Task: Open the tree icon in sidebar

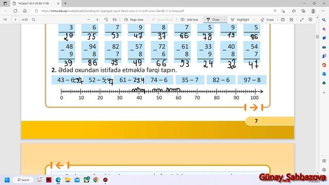Action: coord(324,83)
